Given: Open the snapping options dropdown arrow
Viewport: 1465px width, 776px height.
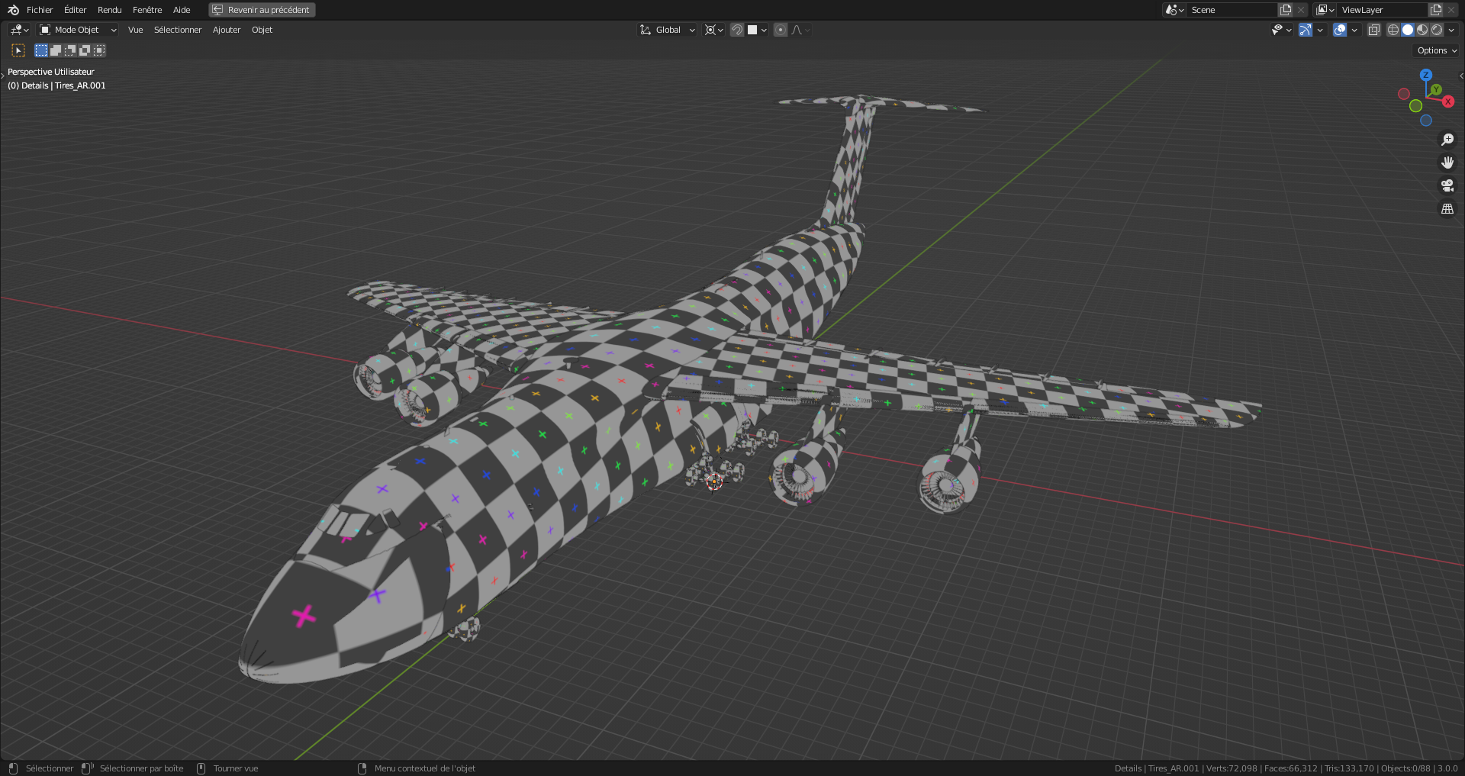Looking at the screenshot, I should point(764,30).
